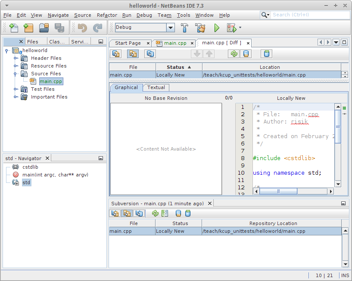Close the main.cpp Diff tab
Screen dimensions: 352x281
tap(248, 43)
